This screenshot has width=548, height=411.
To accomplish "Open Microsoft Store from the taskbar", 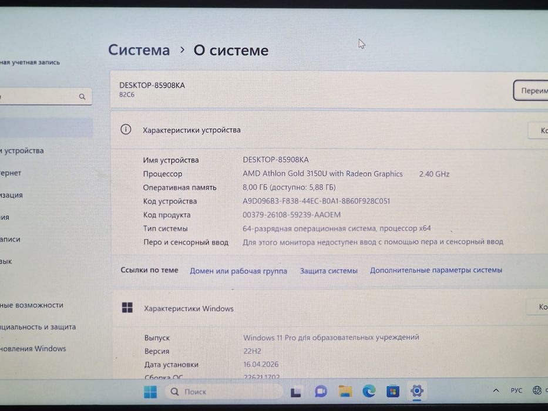I will (x=393, y=391).
